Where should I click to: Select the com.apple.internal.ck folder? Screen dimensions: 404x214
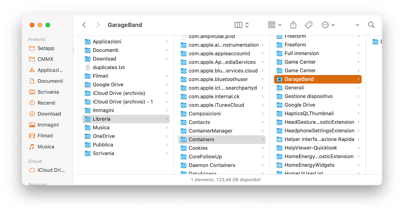tap(222, 97)
